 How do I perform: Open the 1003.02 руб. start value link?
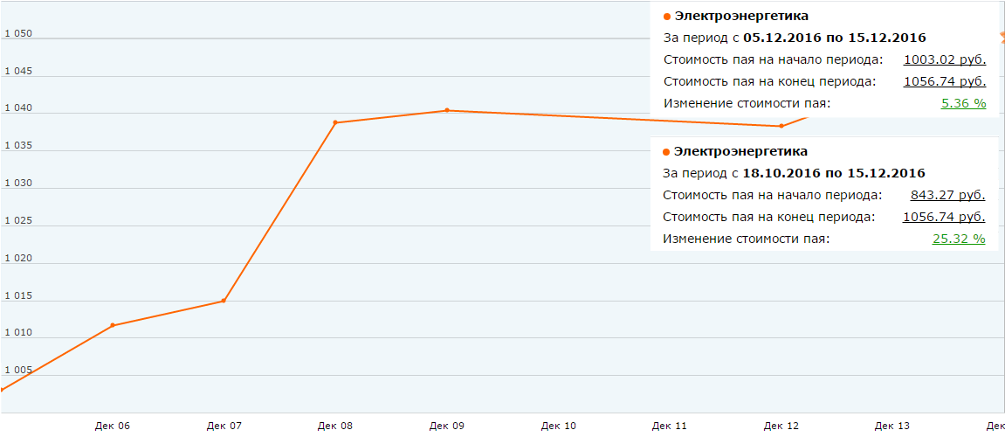(x=944, y=59)
